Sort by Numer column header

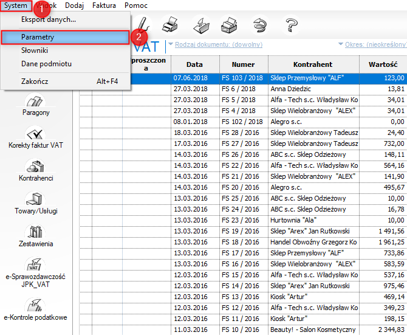pyautogui.click(x=244, y=64)
